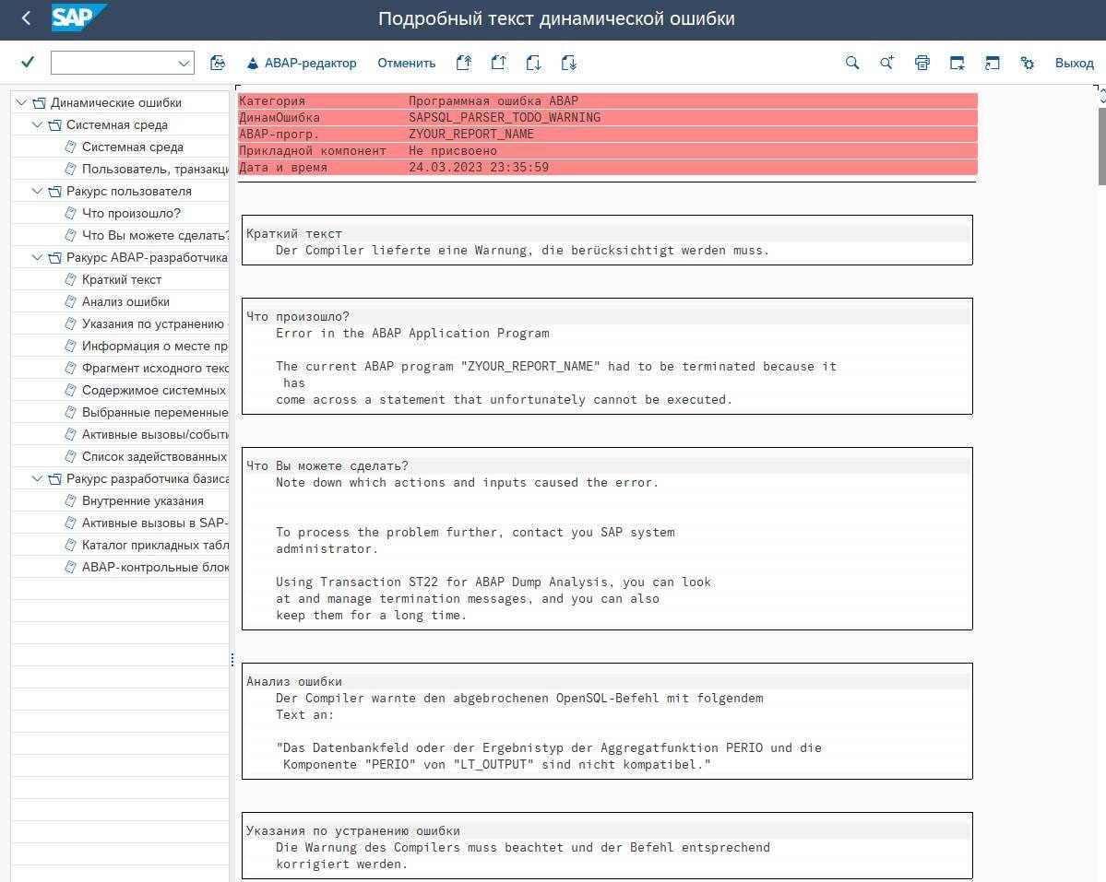
Task: Collapse the Ракурс ABAP-разработчика folder
Action: tap(37, 258)
